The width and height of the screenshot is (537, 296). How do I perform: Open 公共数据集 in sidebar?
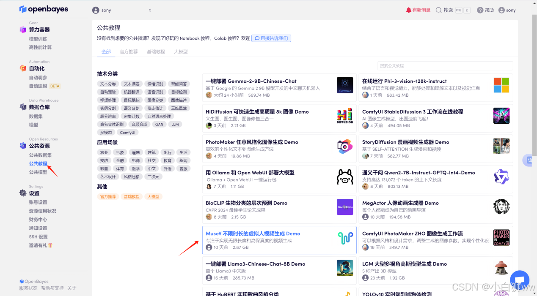[x=40, y=155]
